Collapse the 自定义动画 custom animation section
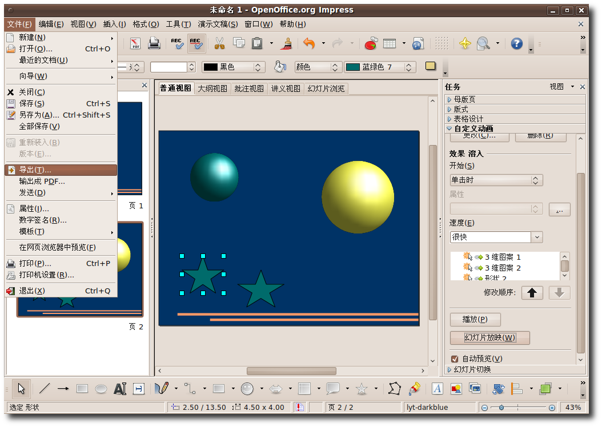The height and width of the screenshot is (427, 602). [x=515, y=128]
